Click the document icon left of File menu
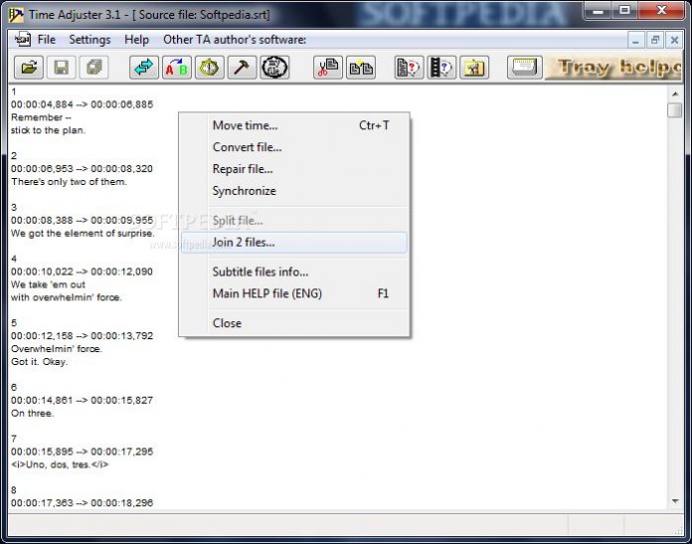The width and height of the screenshot is (692, 544). pos(22,40)
